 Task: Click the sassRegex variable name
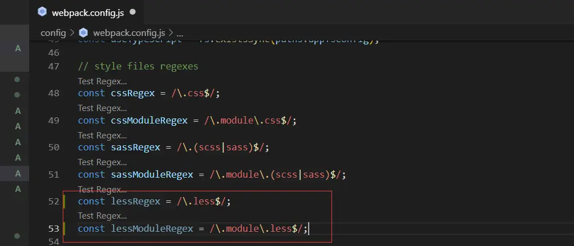point(135,147)
